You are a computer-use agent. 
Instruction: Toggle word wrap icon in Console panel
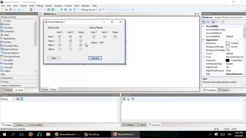pos(133,99)
